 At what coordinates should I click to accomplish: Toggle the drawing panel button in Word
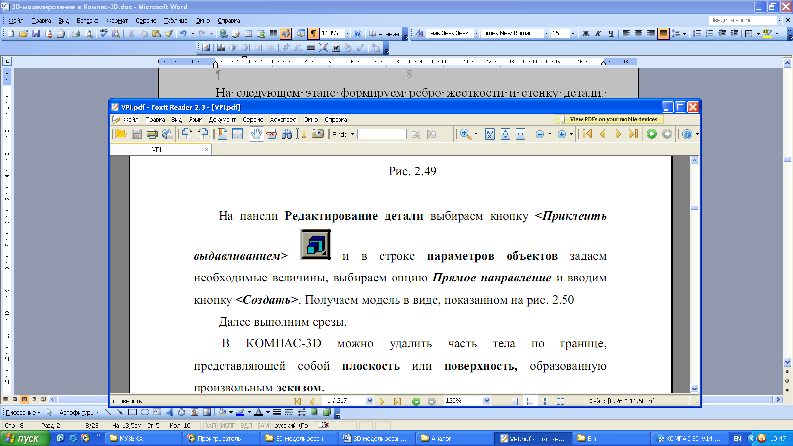285,33
